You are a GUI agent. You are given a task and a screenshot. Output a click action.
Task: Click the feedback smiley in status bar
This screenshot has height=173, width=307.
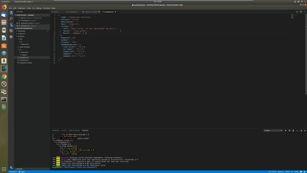pyautogui.click(x=301, y=172)
